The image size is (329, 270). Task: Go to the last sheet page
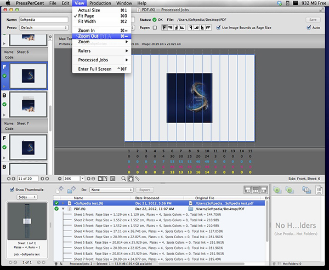coord(47,179)
